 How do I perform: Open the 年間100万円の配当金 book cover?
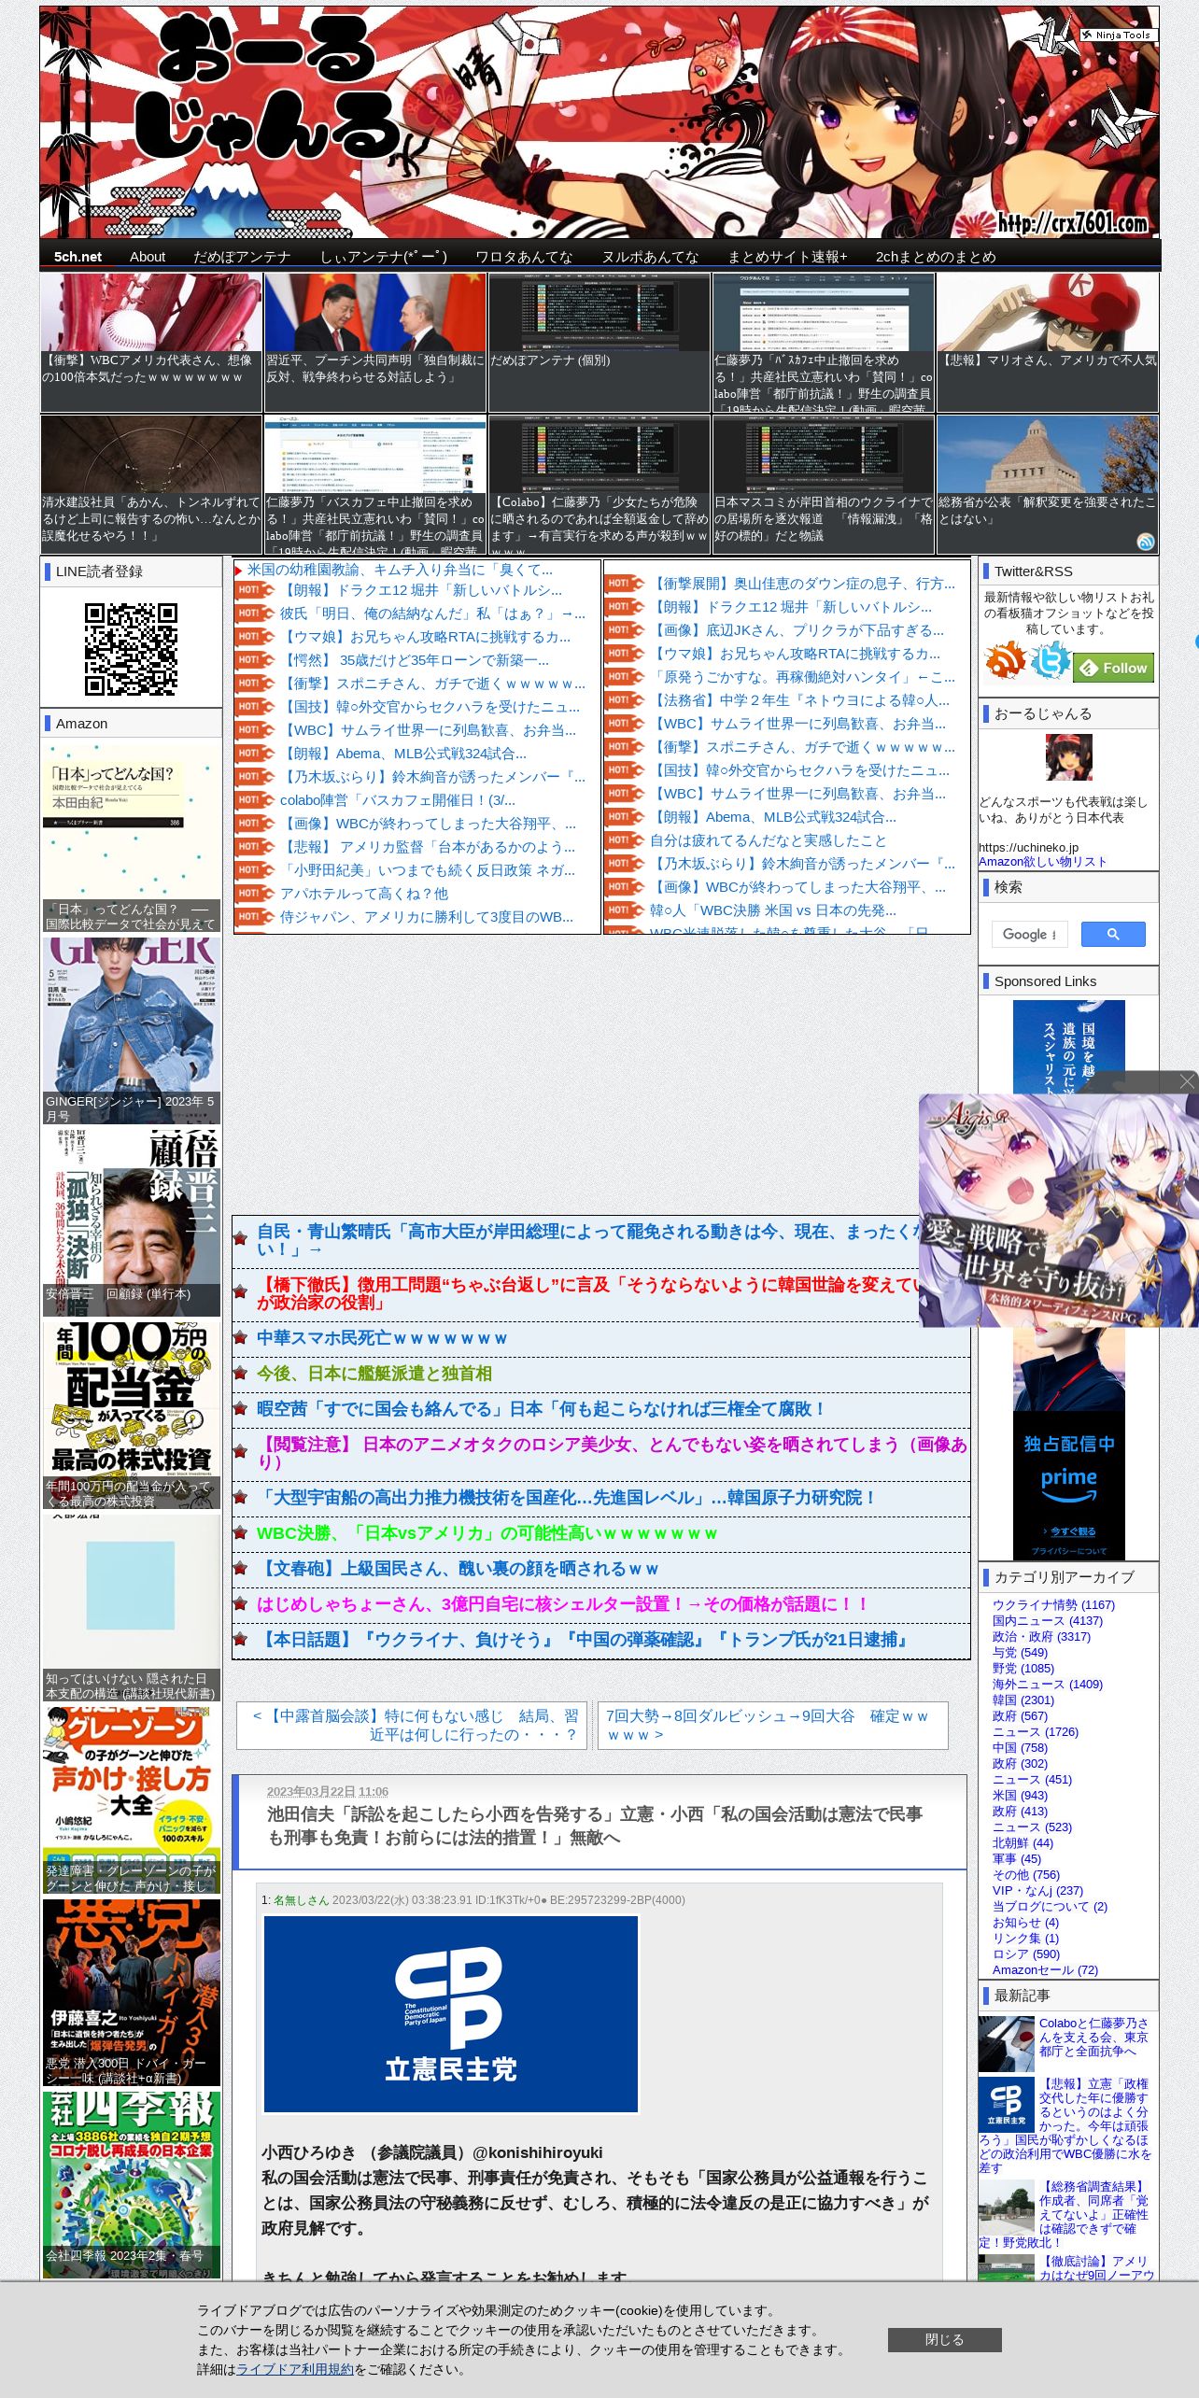coord(131,1415)
